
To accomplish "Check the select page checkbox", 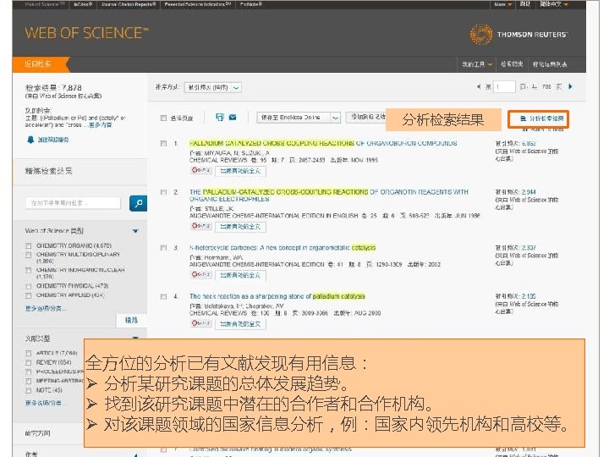I will point(163,118).
